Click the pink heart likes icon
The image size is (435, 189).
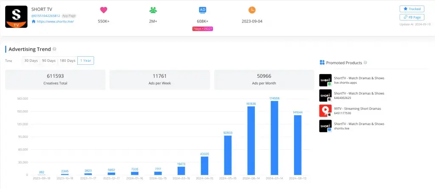tap(104, 10)
